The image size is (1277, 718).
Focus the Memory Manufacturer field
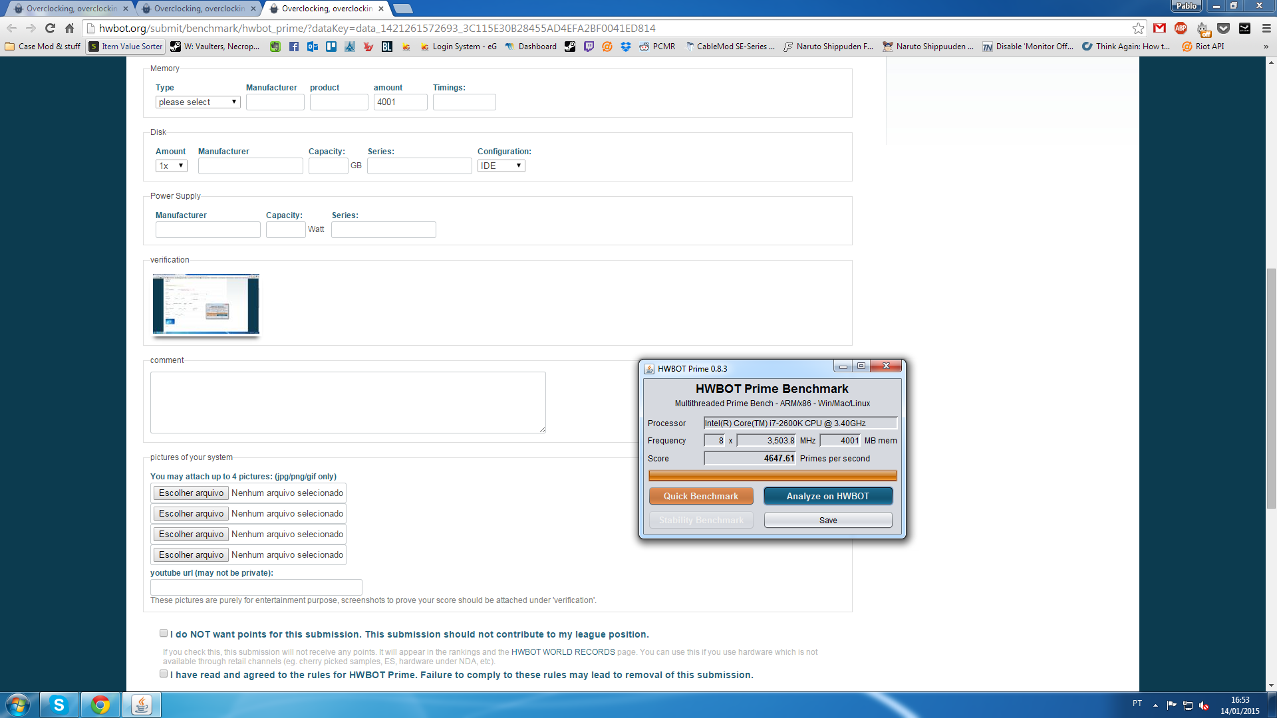click(x=275, y=102)
